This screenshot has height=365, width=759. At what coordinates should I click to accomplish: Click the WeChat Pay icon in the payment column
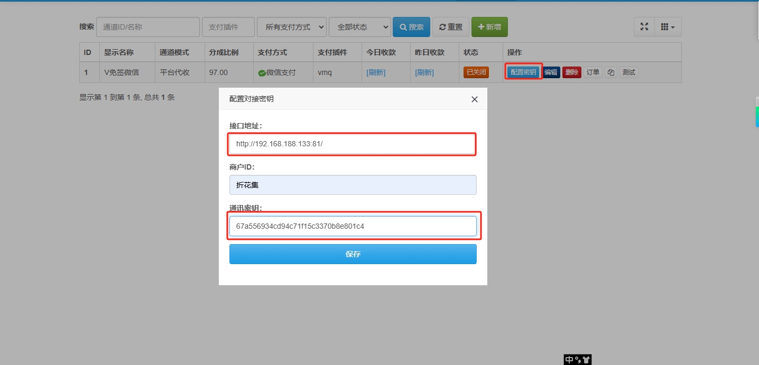pyautogui.click(x=262, y=72)
